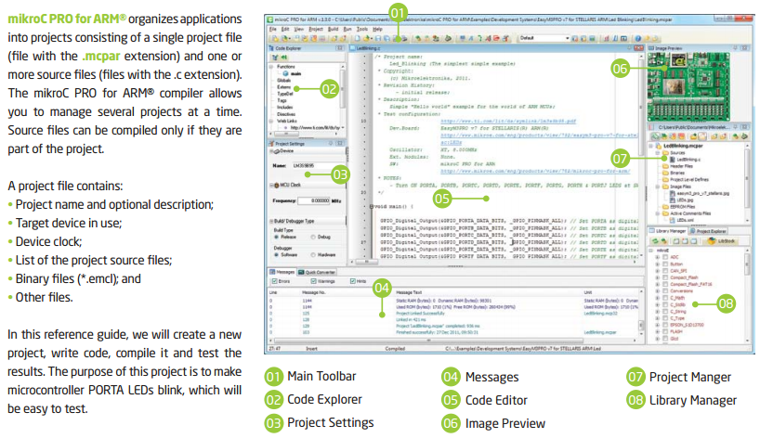Open Project Level Defines folder

pyautogui.click(x=686, y=179)
